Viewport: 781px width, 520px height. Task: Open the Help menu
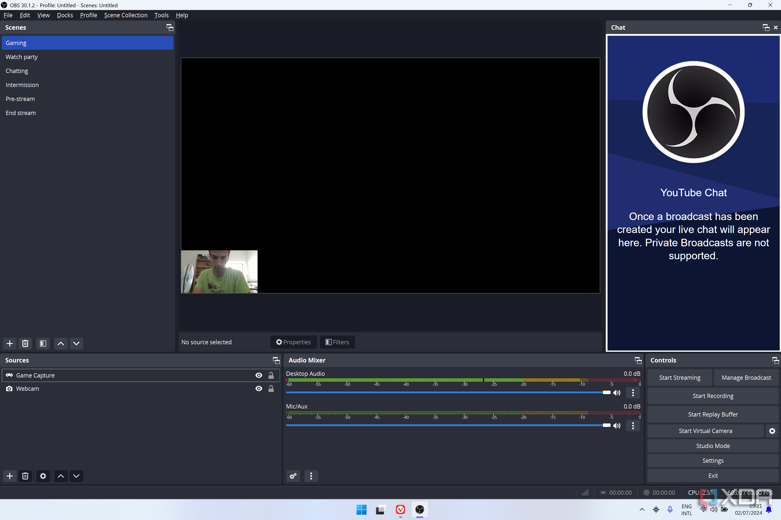pyautogui.click(x=182, y=15)
